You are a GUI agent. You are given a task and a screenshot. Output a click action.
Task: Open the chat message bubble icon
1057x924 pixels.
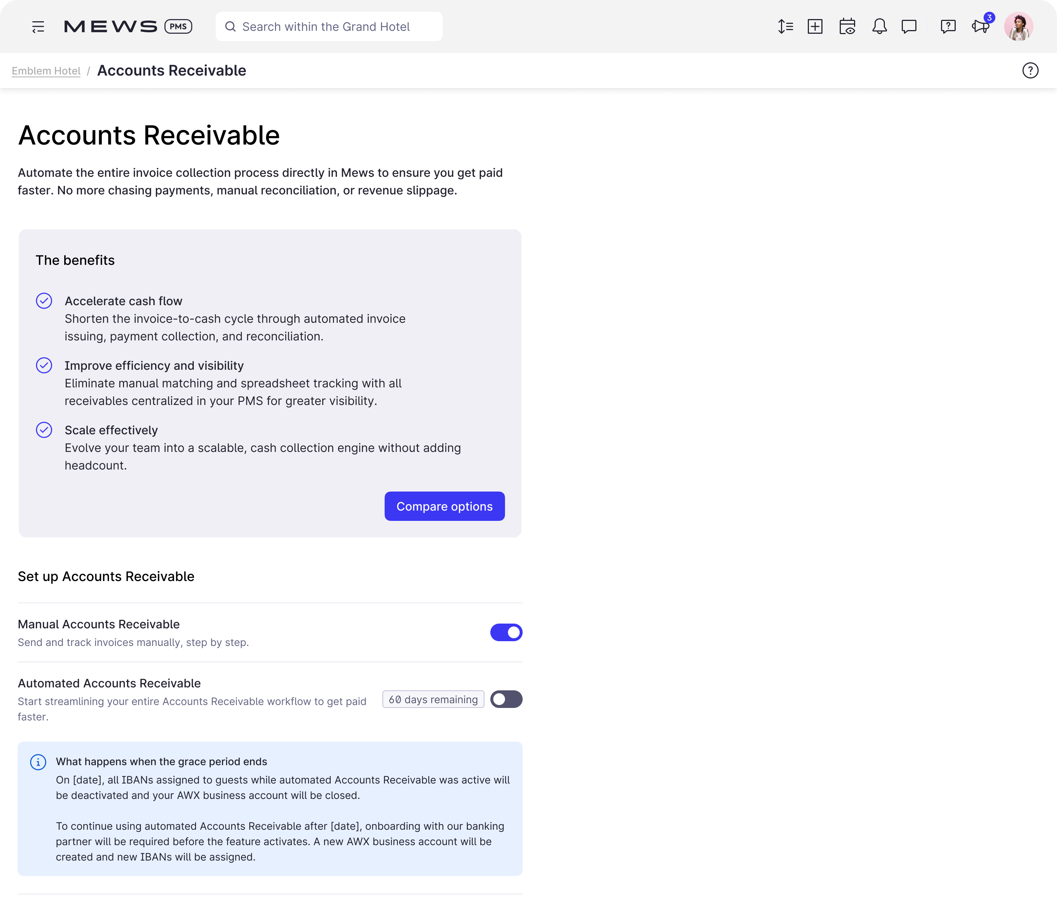(x=909, y=26)
